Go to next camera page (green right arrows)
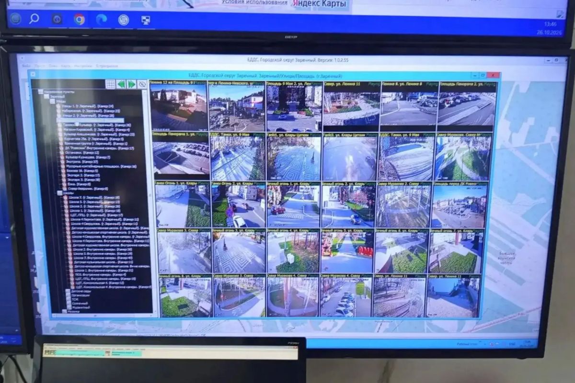The height and width of the screenshot is (383, 575). point(131,84)
